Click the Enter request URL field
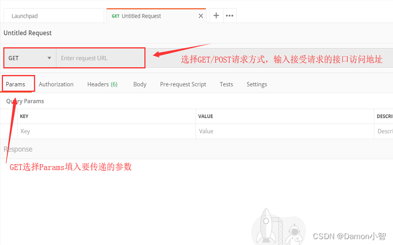The image size is (393, 245). tap(100, 58)
